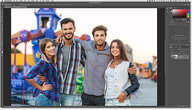Select the Zoom tool

pyautogui.click(x=2, y=46)
